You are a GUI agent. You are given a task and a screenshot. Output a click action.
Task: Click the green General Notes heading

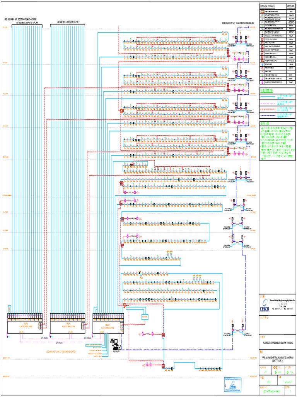(x=265, y=124)
